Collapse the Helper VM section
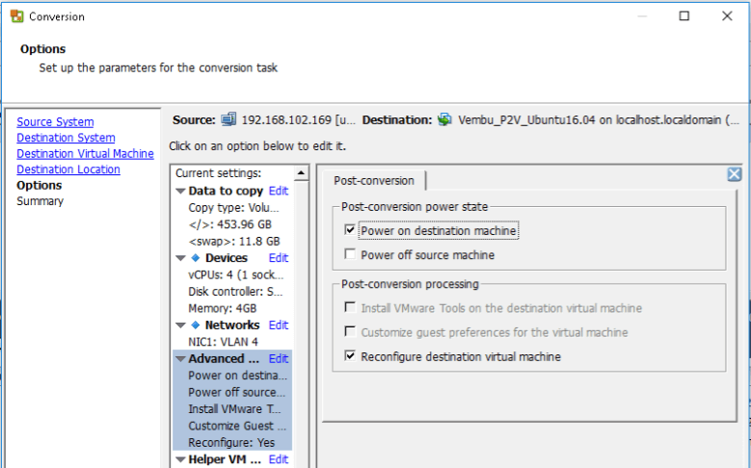751x468 pixels. (x=180, y=460)
